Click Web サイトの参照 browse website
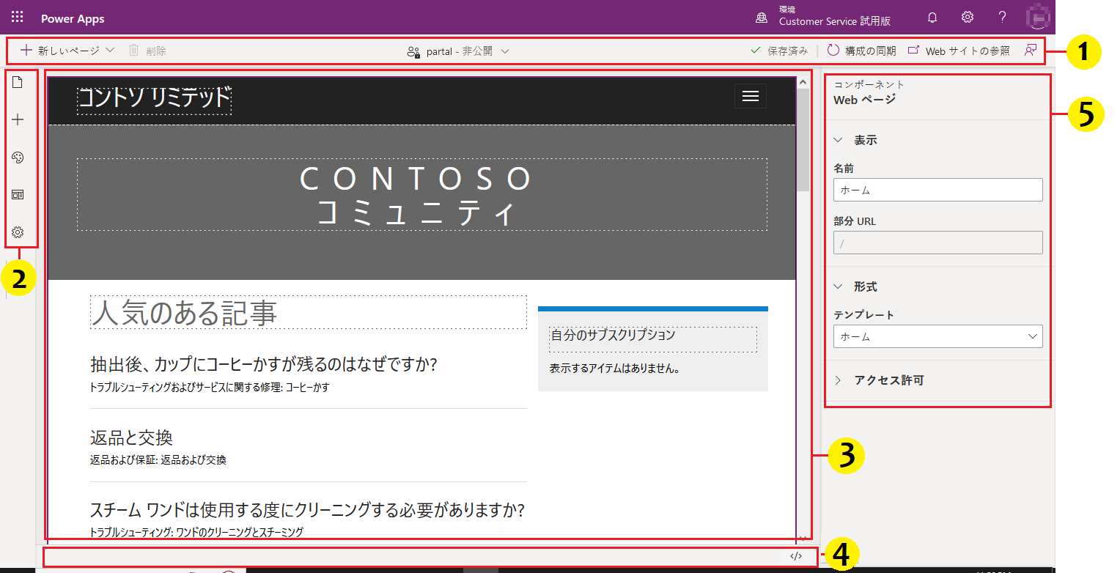This screenshot has height=573, width=1120. [959, 51]
